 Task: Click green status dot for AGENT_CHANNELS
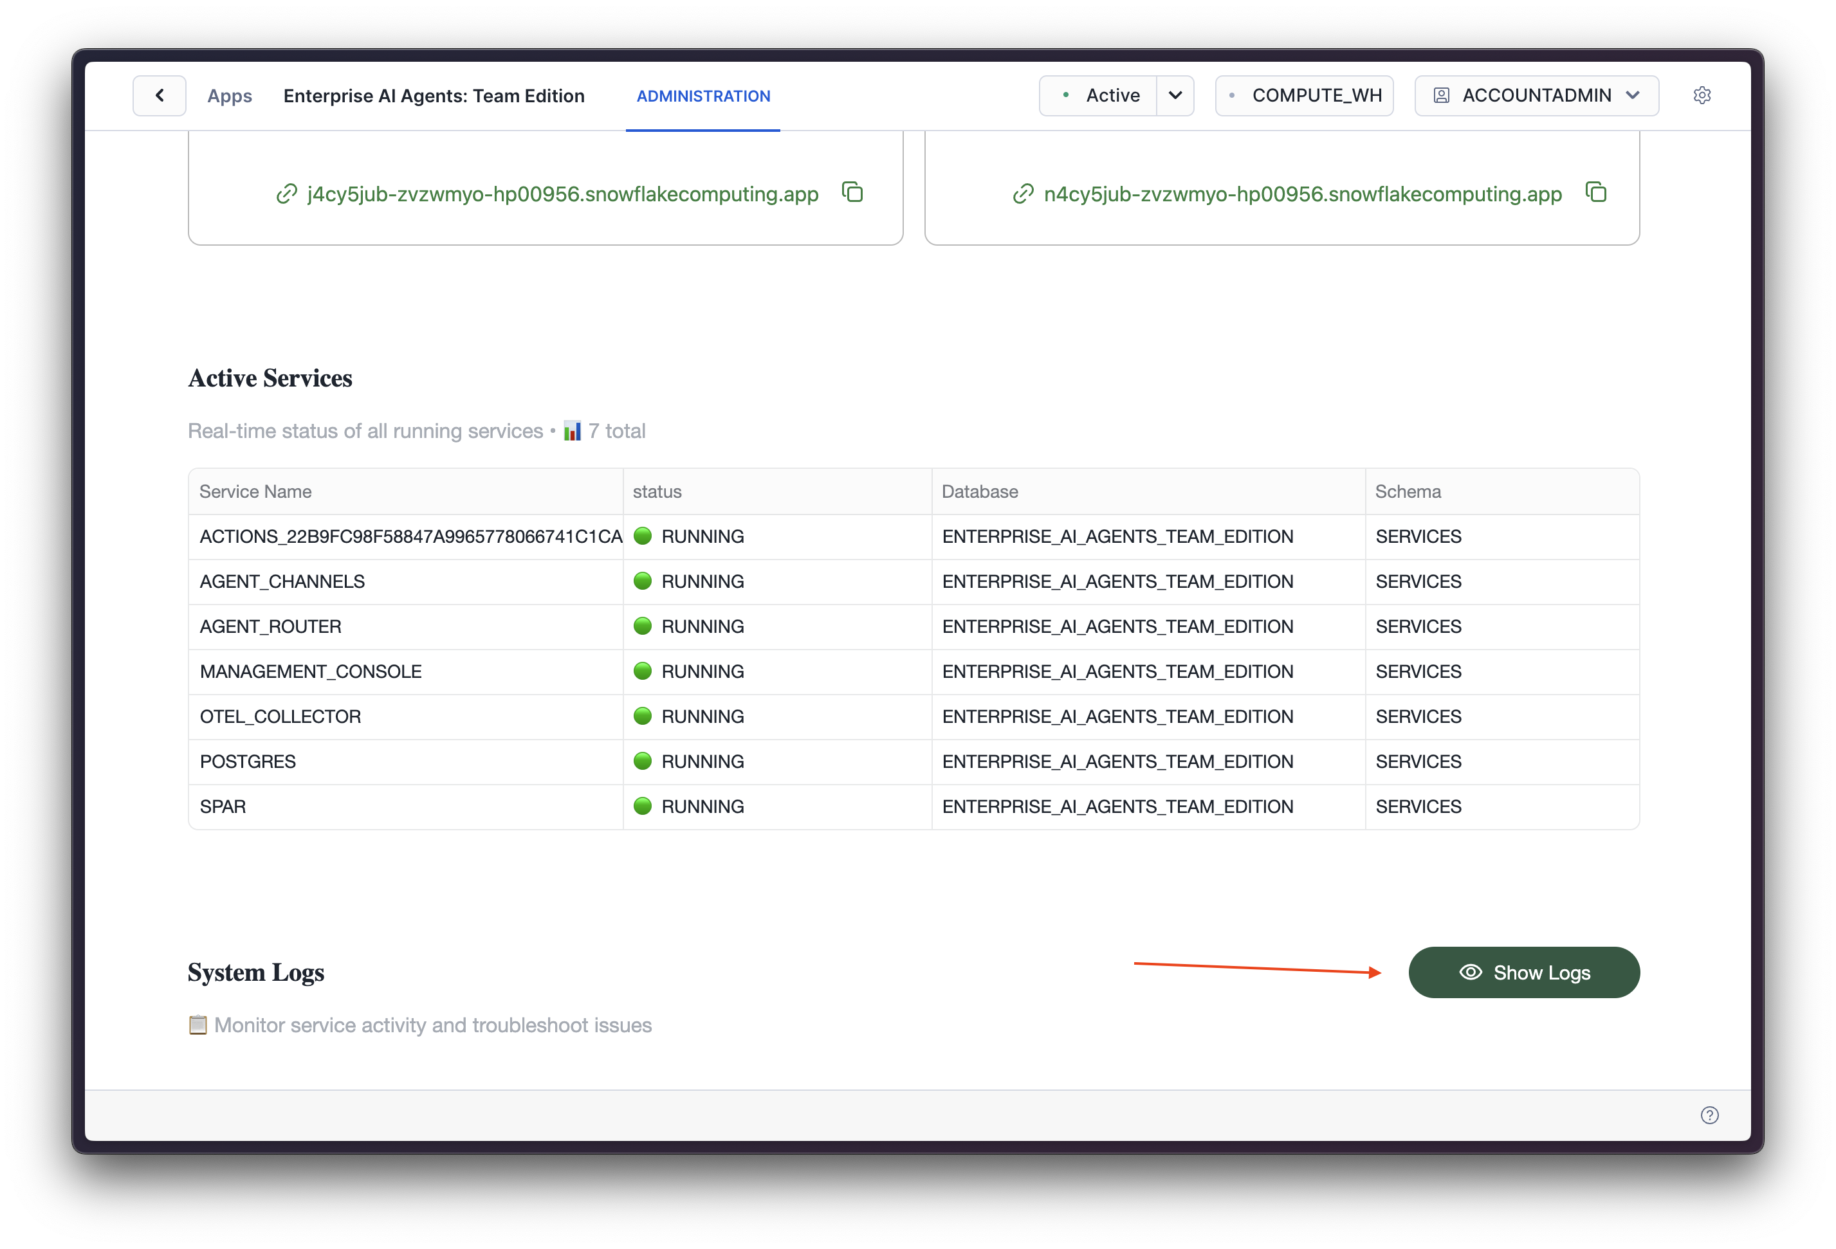coord(643,581)
